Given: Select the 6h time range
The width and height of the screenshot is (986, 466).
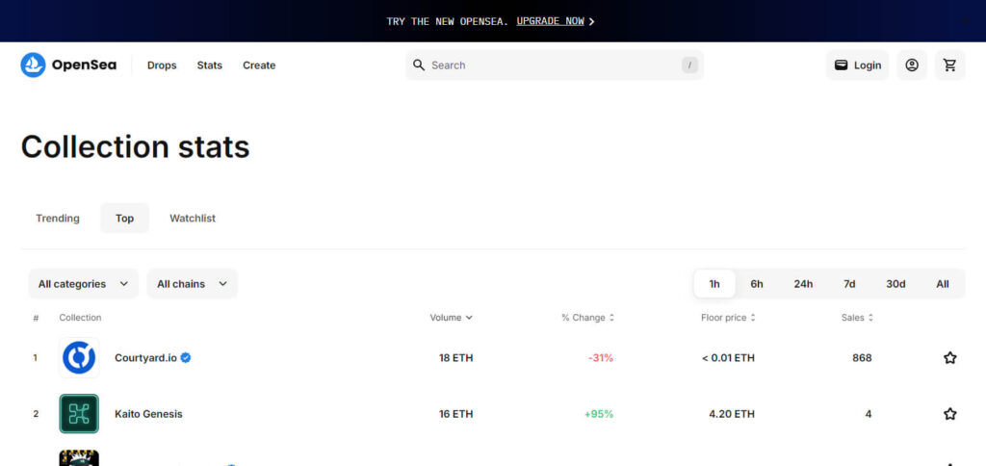Looking at the screenshot, I should coord(757,284).
